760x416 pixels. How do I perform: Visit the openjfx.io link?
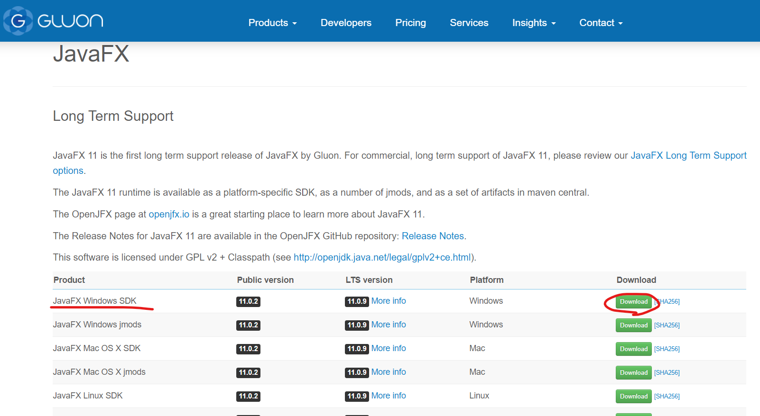pos(169,214)
